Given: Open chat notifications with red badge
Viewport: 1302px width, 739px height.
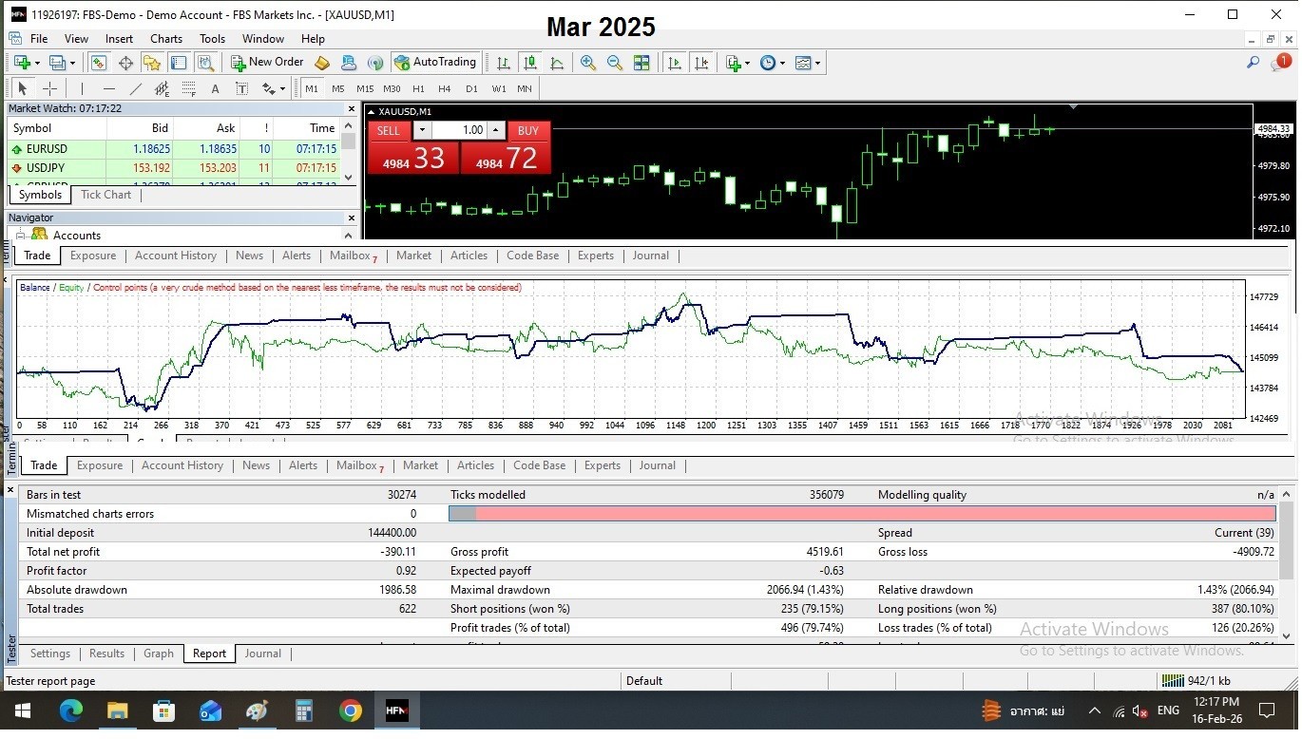Looking at the screenshot, I should click(1280, 63).
